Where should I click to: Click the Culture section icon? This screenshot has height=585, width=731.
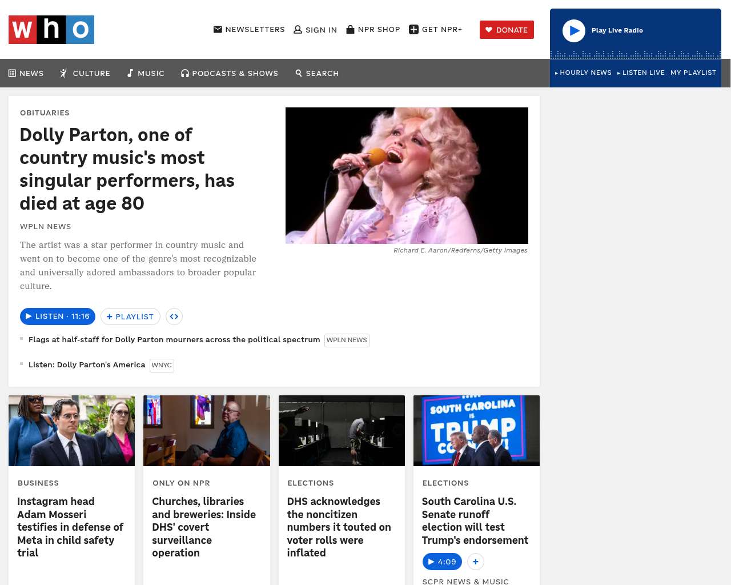[64, 73]
